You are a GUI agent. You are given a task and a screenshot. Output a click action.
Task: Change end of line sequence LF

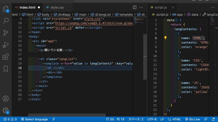162,119
